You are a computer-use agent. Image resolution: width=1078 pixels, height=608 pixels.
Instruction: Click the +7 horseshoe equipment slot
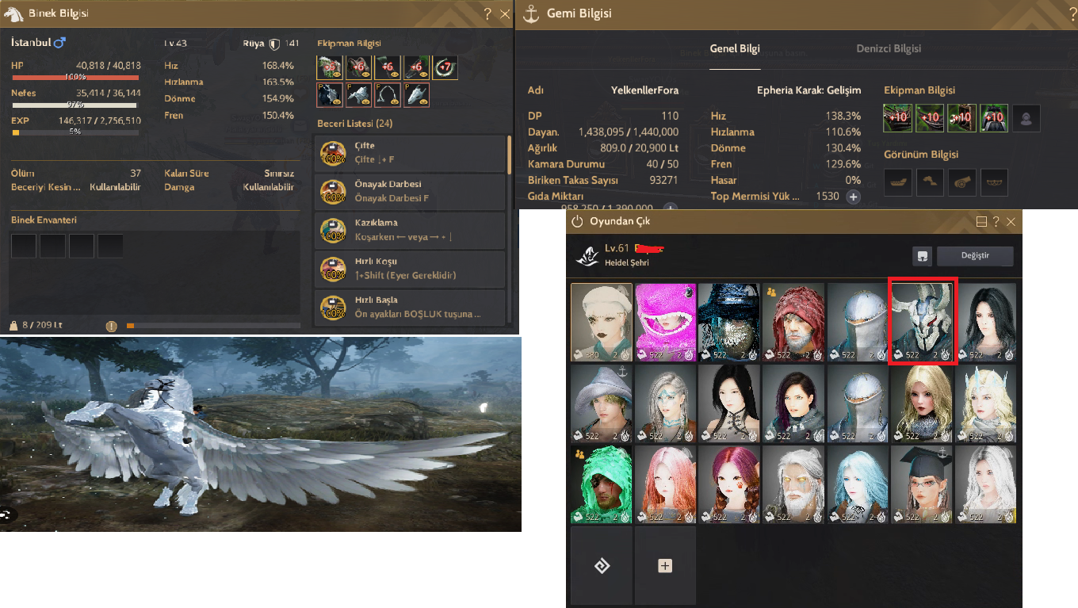pyautogui.click(x=445, y=67)
